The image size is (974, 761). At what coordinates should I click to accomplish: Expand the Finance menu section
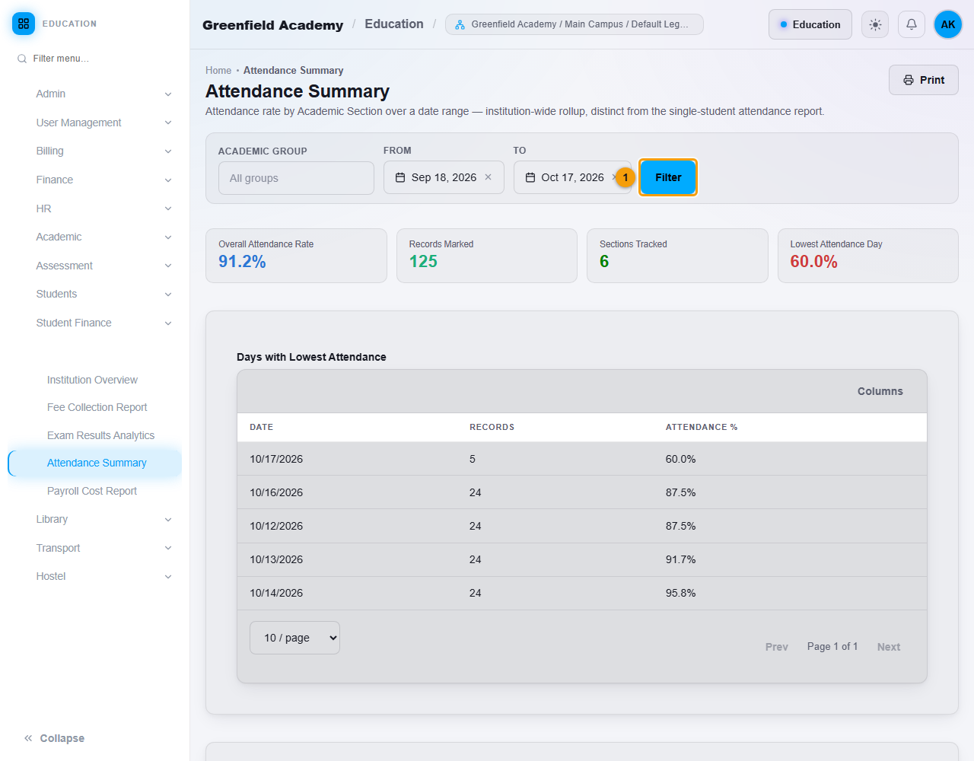103,180
